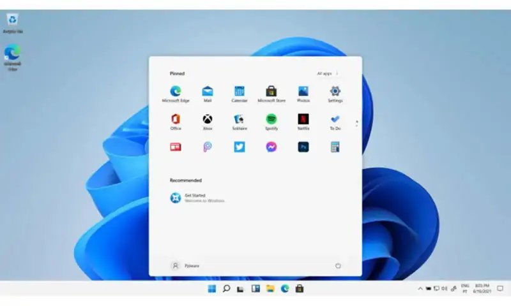Click the power button in Start menu

click(x=338, y=266)
